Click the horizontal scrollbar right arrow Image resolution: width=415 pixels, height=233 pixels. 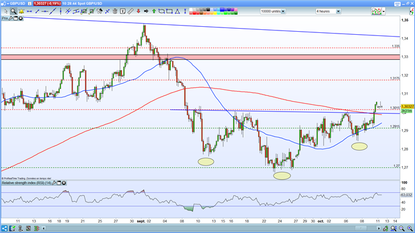coord(379,229)
